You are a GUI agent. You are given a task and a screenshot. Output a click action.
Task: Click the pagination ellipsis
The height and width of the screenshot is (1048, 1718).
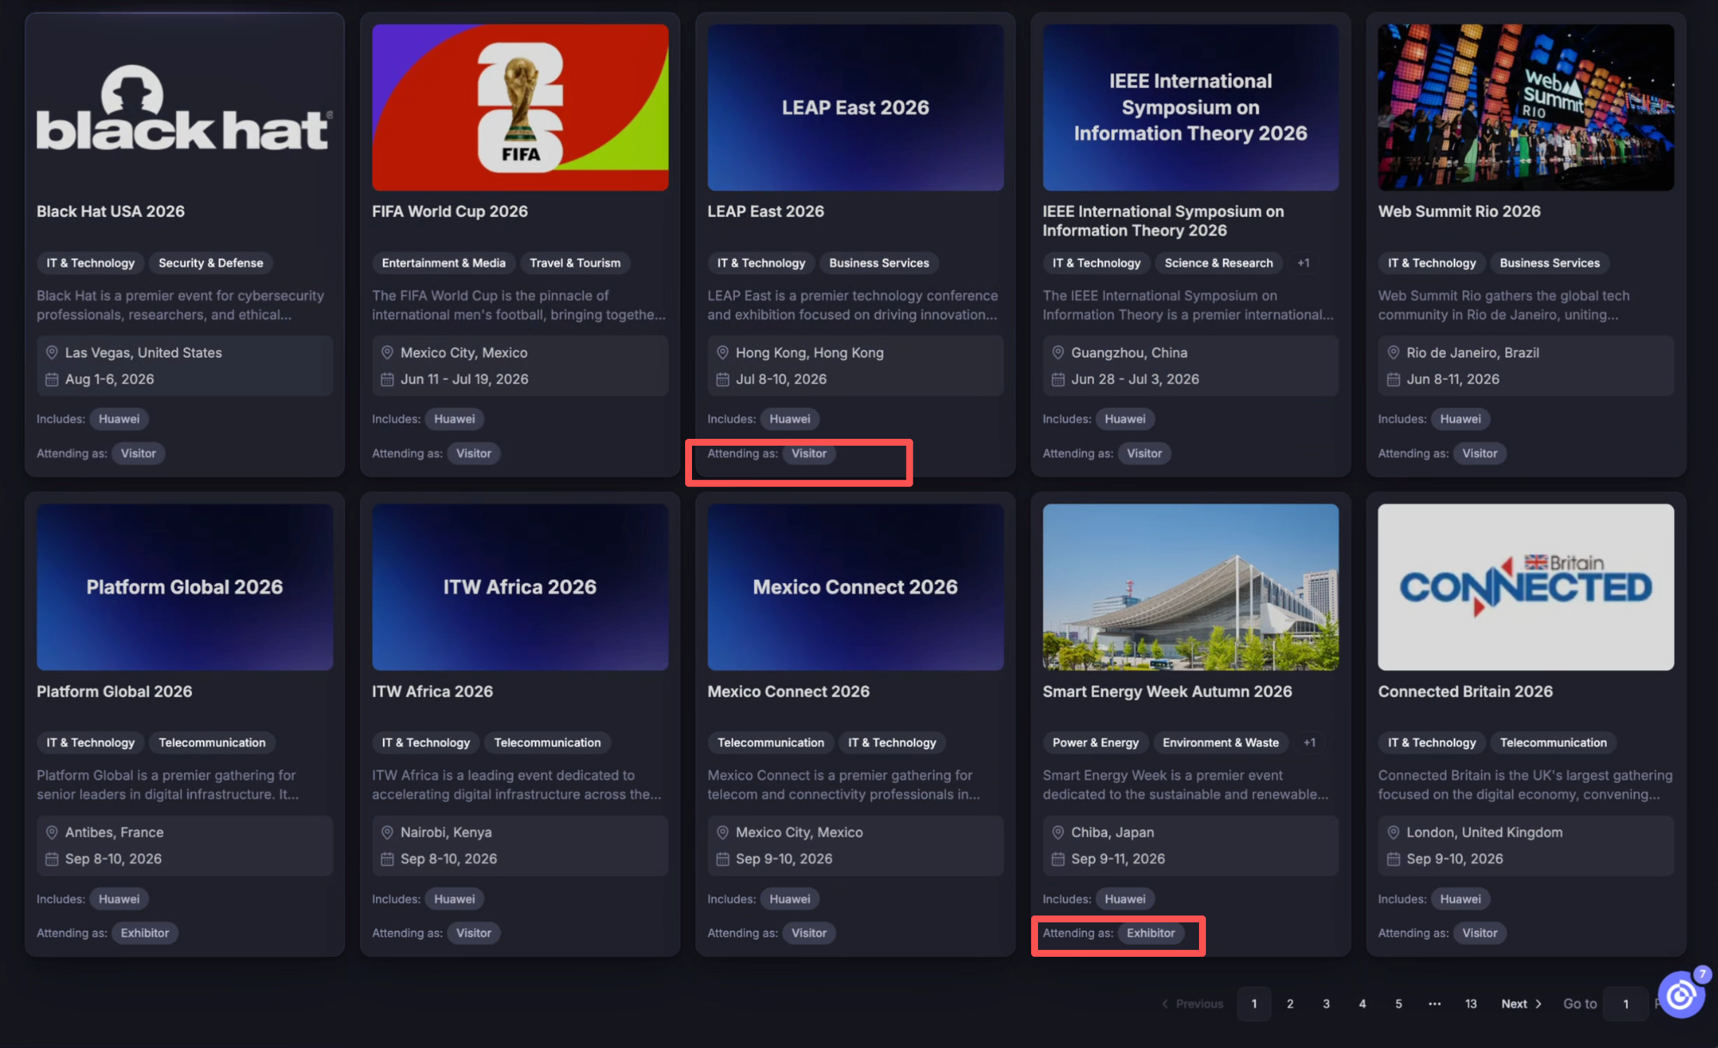pos(1435,1004)
